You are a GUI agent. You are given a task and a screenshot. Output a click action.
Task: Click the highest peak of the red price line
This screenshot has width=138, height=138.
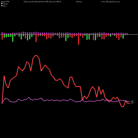36,55
